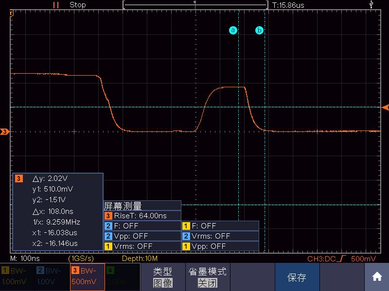Viewport: 389px width, 291px height.
Task: Select the channel 3 BW 500mV tab
Action: (88, 276)
